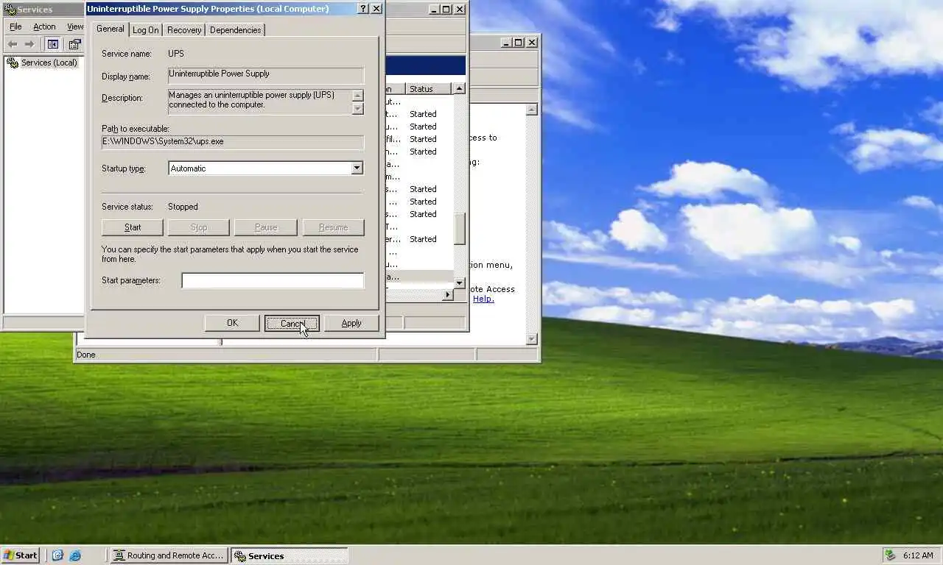Screen dimensions: 943x565
Task: Click the Status column header in services list
Action: [x=429, y=89]
